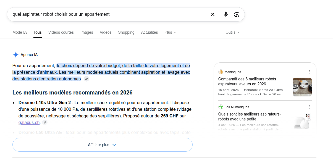
Task: Click the Maniaques article thumbnail image
Action: 302,87
